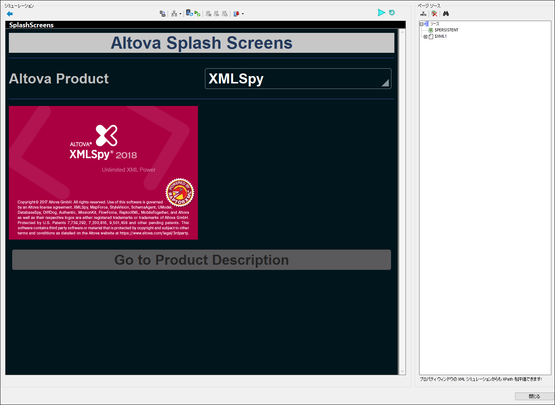Open the Altova Product combo box showing XMLSpy

click(298, 79)
